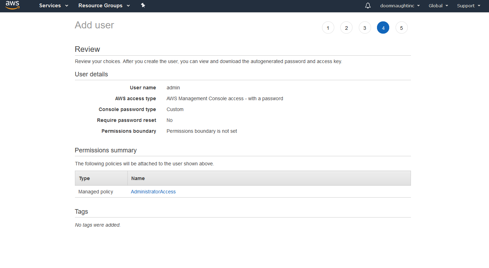Go to wizard step 5
This screenshot has width=489, height=268.
pos(401,28)
